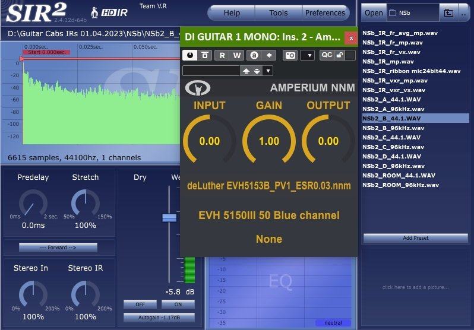Click the QC quick controls button
The height and width of the screenshot is (330, 474).
pos(327,55)
